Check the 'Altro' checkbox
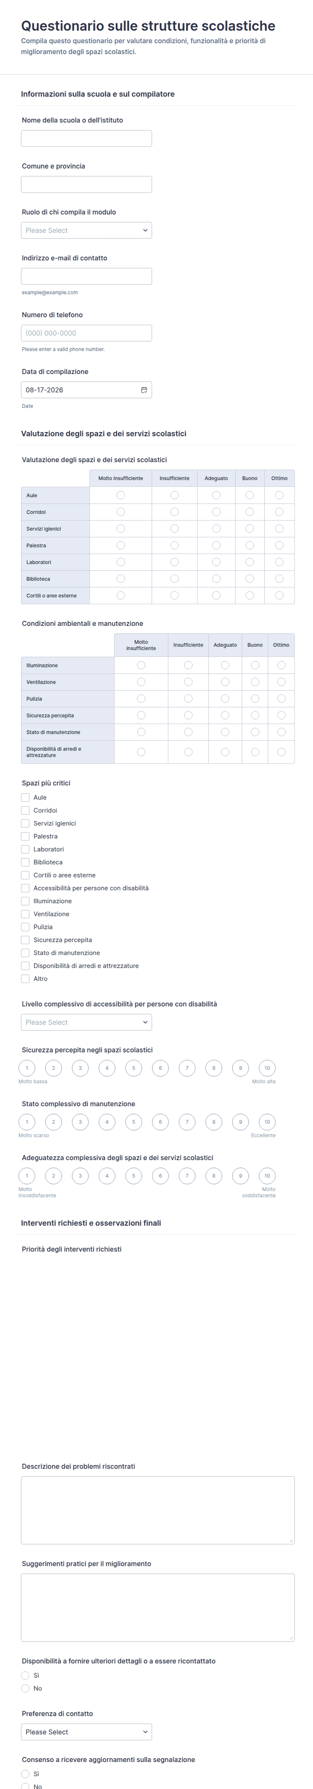The image size is (313, 1789). click(x=25, y=979)
